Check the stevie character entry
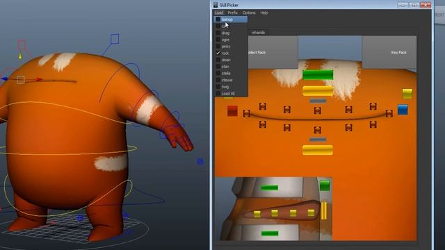This screenshot has height=250, width=445. tap(230, 81)
